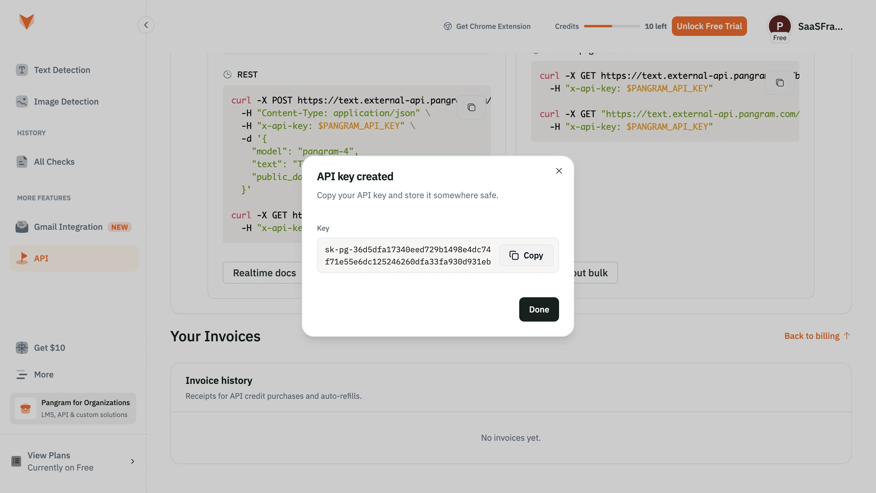Click the Free plan badge under avatar
The image size is (876, 493).
(779, 38)
